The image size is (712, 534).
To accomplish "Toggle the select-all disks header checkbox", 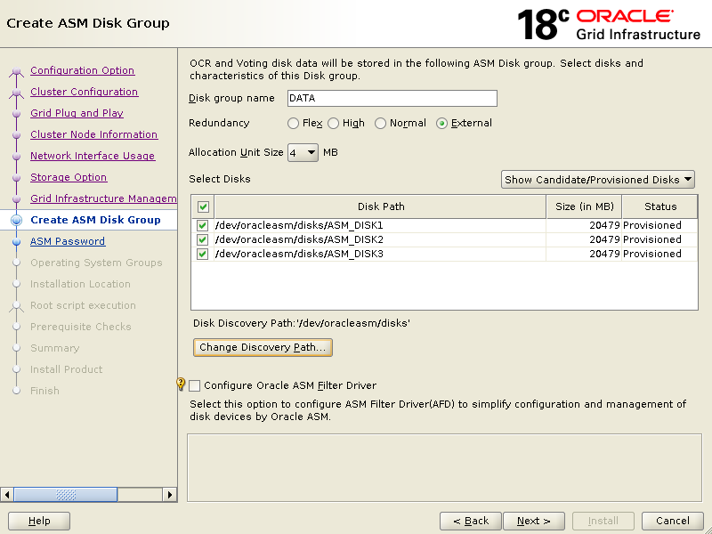I will 203,207.
